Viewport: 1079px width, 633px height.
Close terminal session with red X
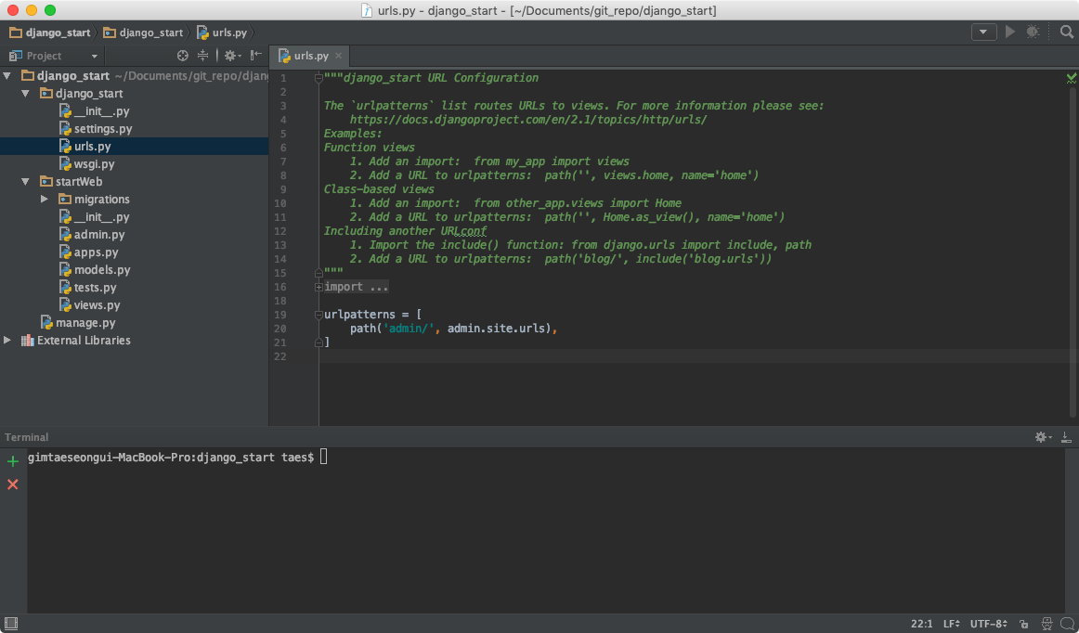[13, 484]
